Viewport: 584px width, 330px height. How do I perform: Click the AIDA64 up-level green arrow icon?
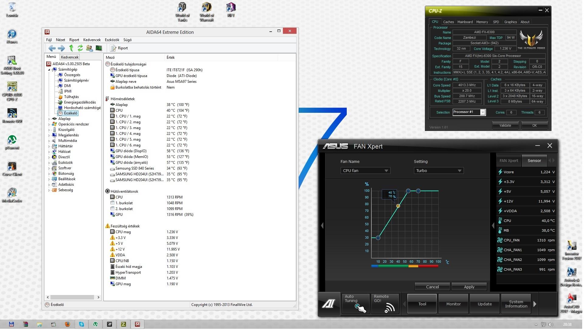pyautogui.click(x=71, y=48)
